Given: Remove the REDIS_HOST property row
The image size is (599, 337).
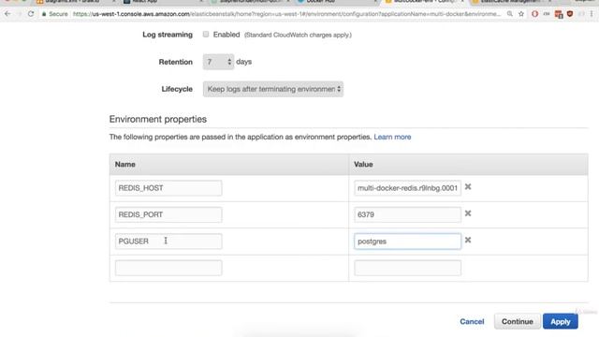Looking at the screenshot, I should 468,187.
